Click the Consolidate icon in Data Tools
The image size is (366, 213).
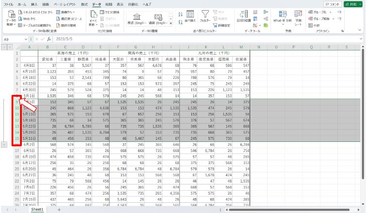pos(266,12)
